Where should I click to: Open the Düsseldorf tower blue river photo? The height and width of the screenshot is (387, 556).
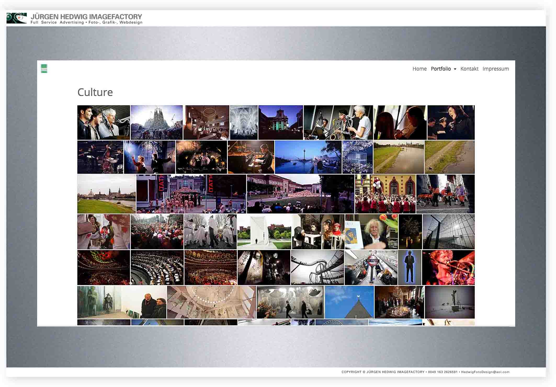[308, 157]
